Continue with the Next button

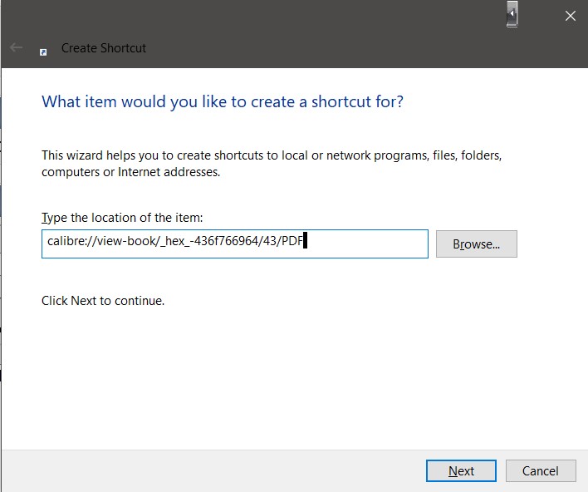pos(461,470)
